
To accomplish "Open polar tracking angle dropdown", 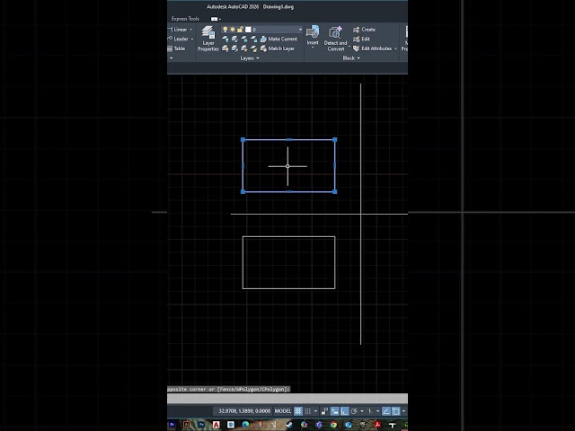I will click(x=362, y=411).
